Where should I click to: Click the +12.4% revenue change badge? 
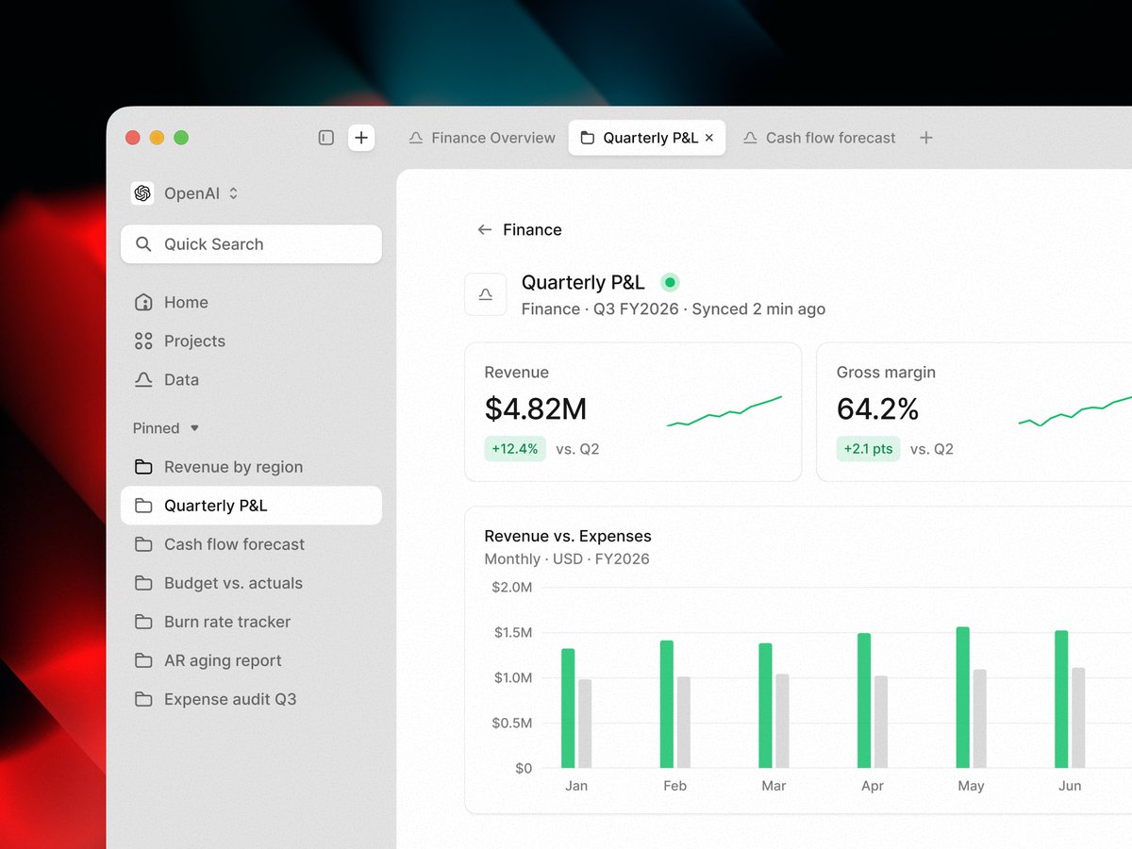pos(515,449)
